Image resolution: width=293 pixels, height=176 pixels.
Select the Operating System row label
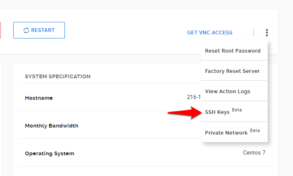point(49,154)
